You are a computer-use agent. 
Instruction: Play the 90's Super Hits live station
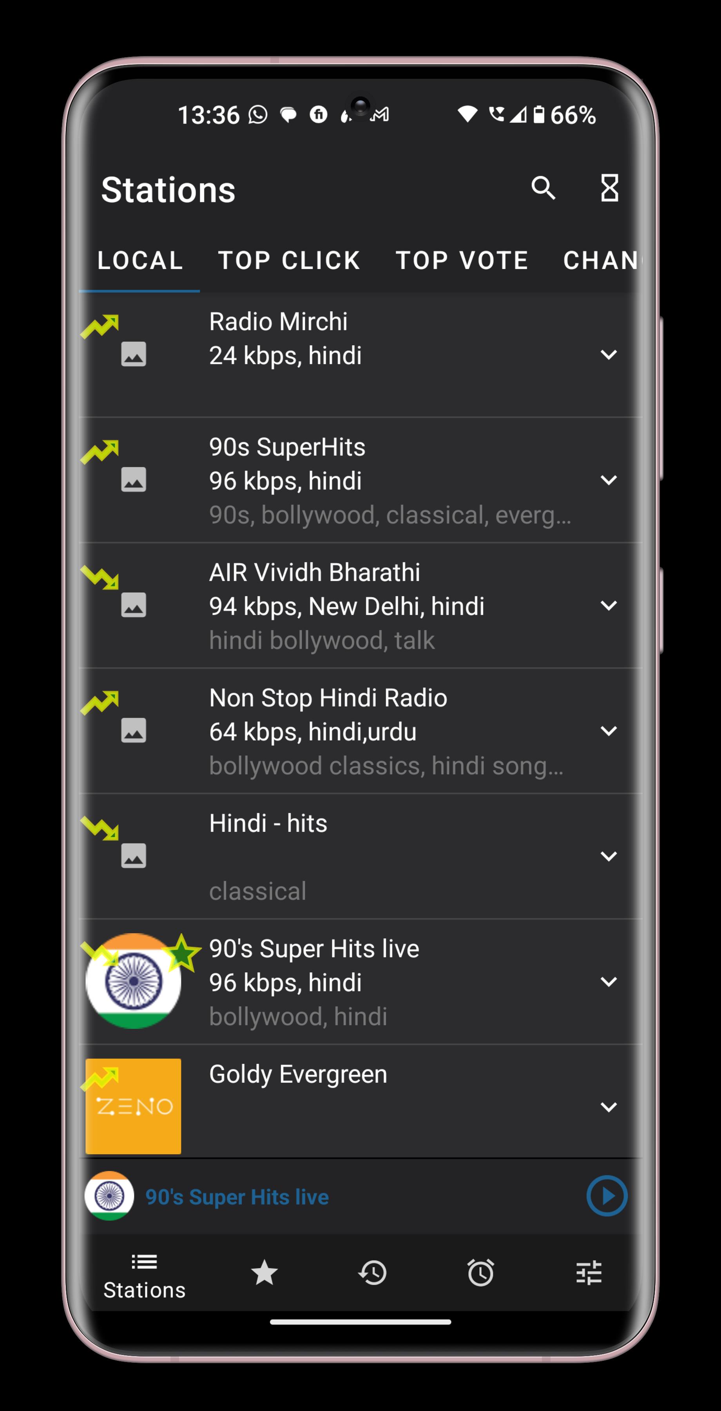[607, 1196]
